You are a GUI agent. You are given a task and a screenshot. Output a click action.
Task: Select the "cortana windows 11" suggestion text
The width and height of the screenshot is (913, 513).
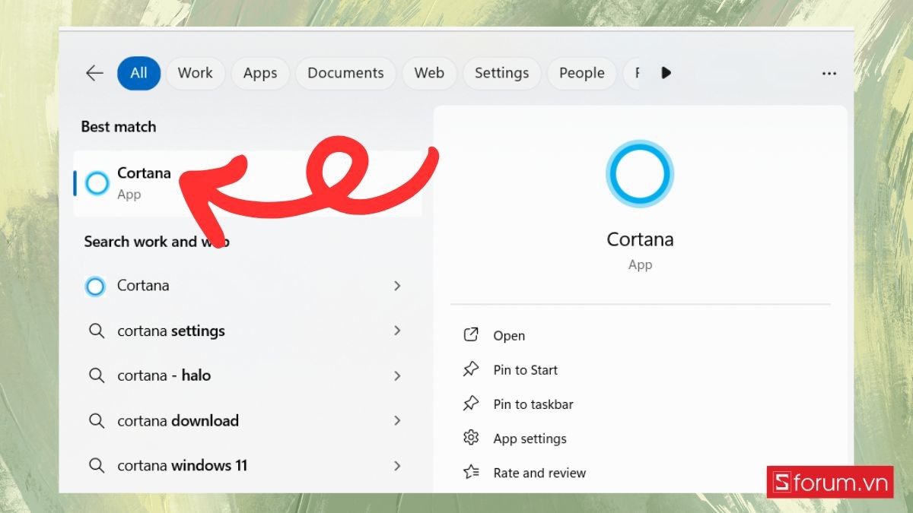(x=182, y=465)
